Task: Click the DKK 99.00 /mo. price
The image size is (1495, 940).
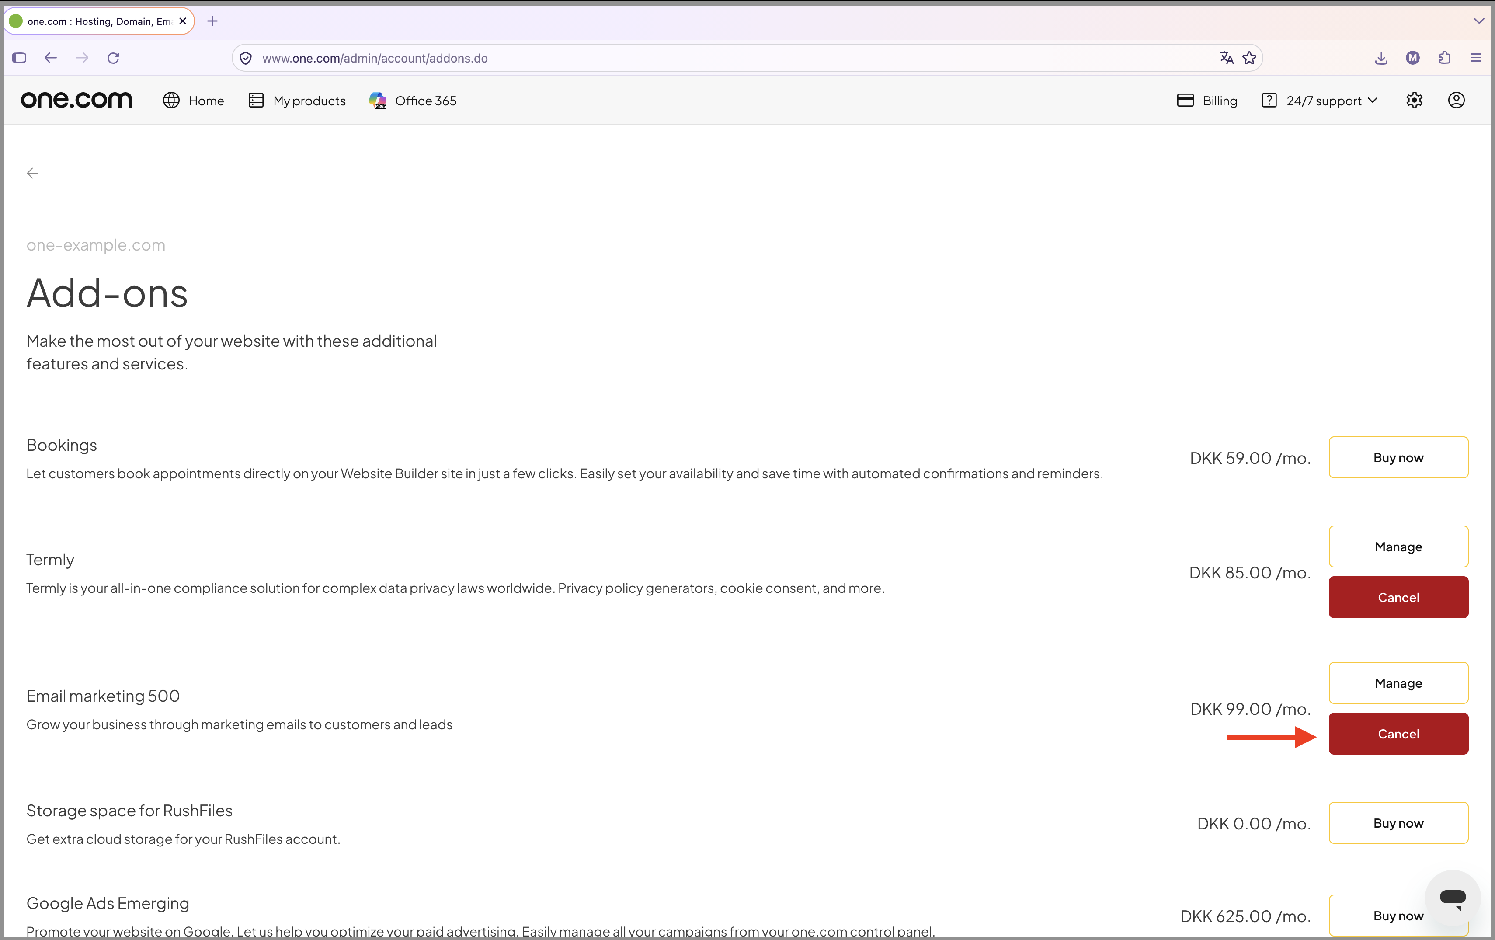Action: pyautogui.click(x=1250, y=708)
